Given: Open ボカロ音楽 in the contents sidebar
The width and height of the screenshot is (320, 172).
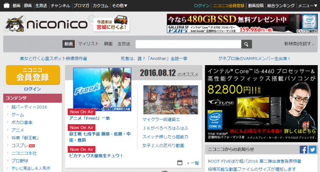Looking at the screenshot, I should (x=22, y=122).
